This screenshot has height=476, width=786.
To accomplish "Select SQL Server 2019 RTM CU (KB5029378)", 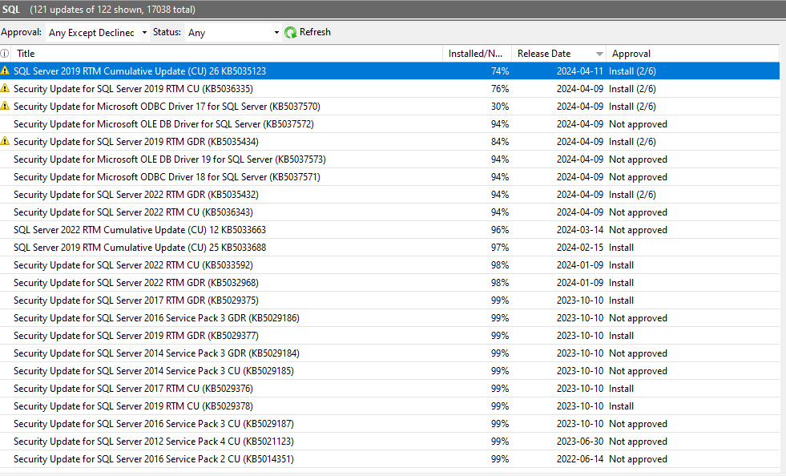I will pos(389,405).
